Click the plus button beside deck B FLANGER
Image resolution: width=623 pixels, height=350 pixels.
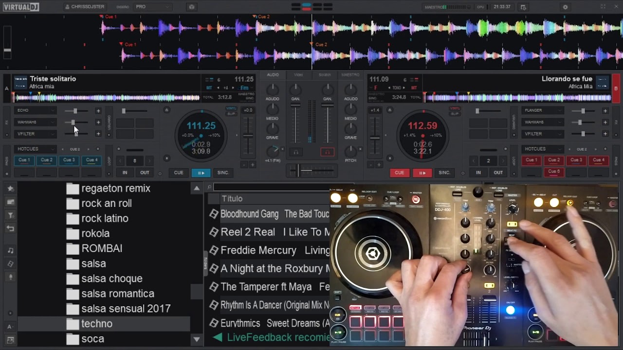pyautogui.click(x=605, y=111)
